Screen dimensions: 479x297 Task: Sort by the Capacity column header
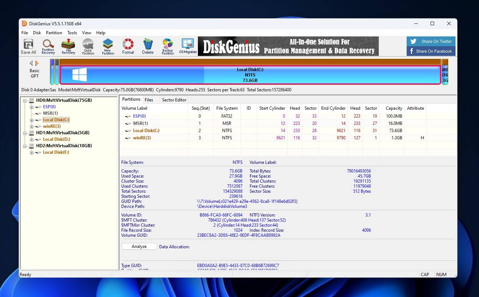392,108
